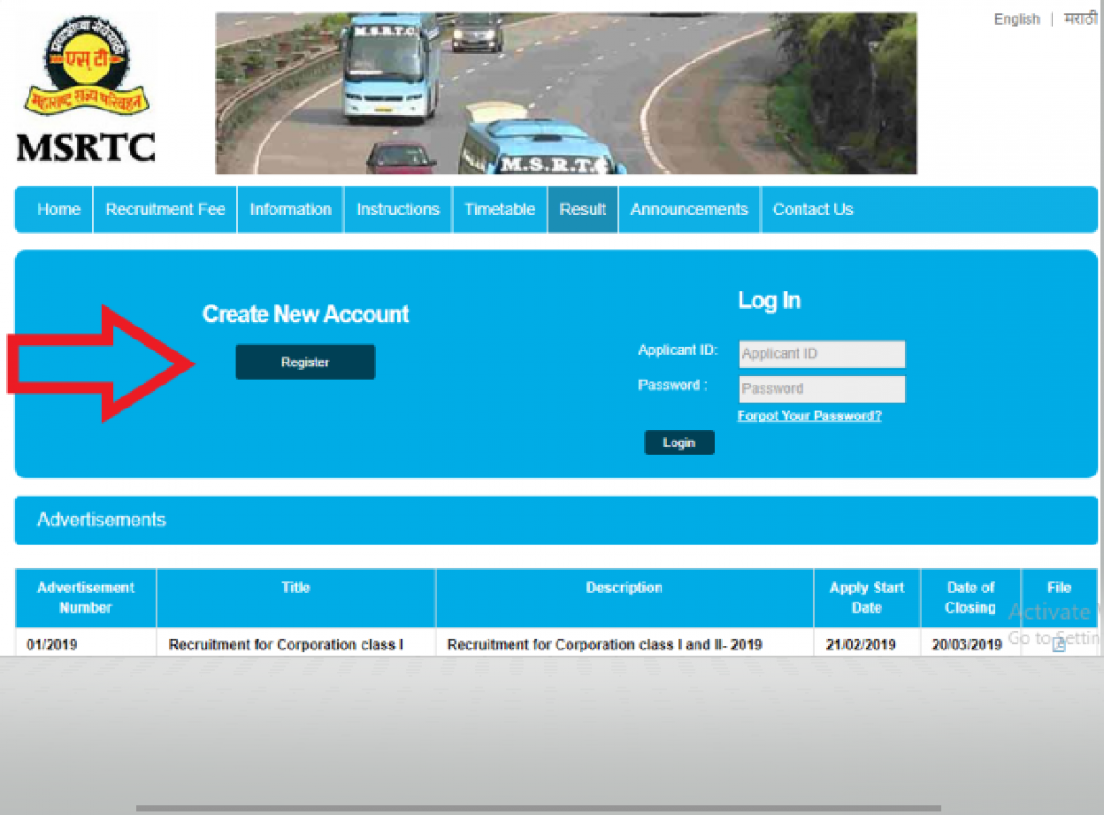The image size is (1104, 815).
Task: Follow the Forgot Your Password link
Action: pyautogui.click(x=810, y=416)
